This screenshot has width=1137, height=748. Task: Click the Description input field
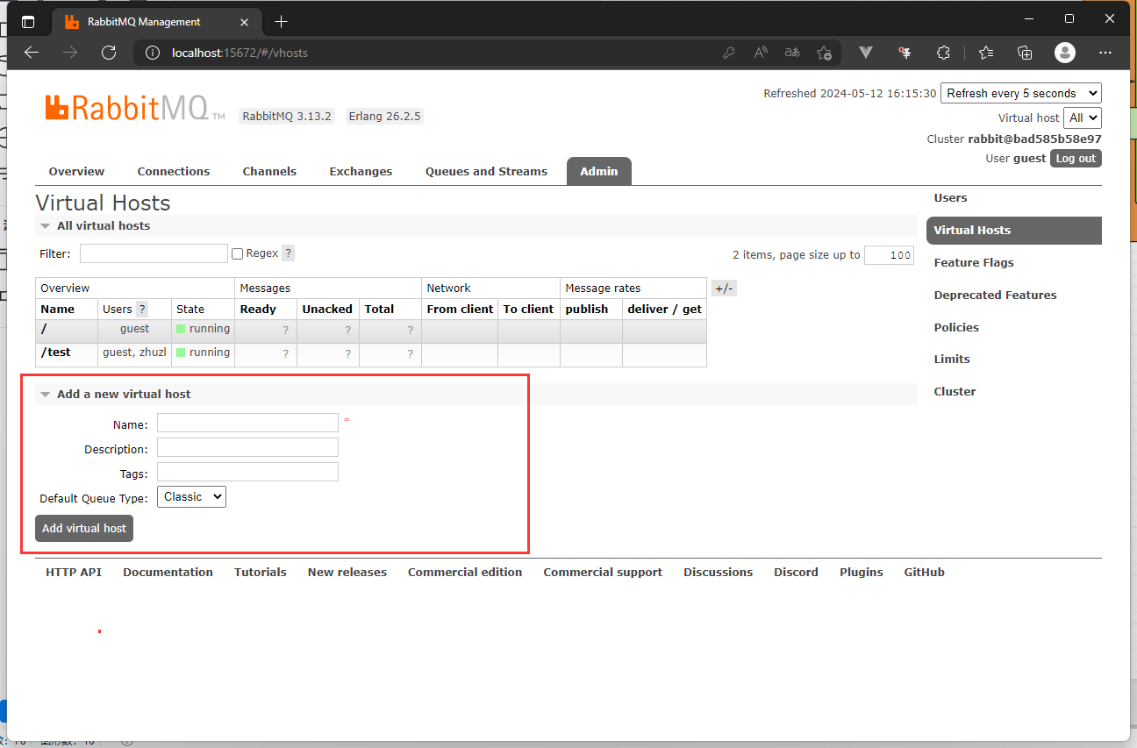point(247,447)
